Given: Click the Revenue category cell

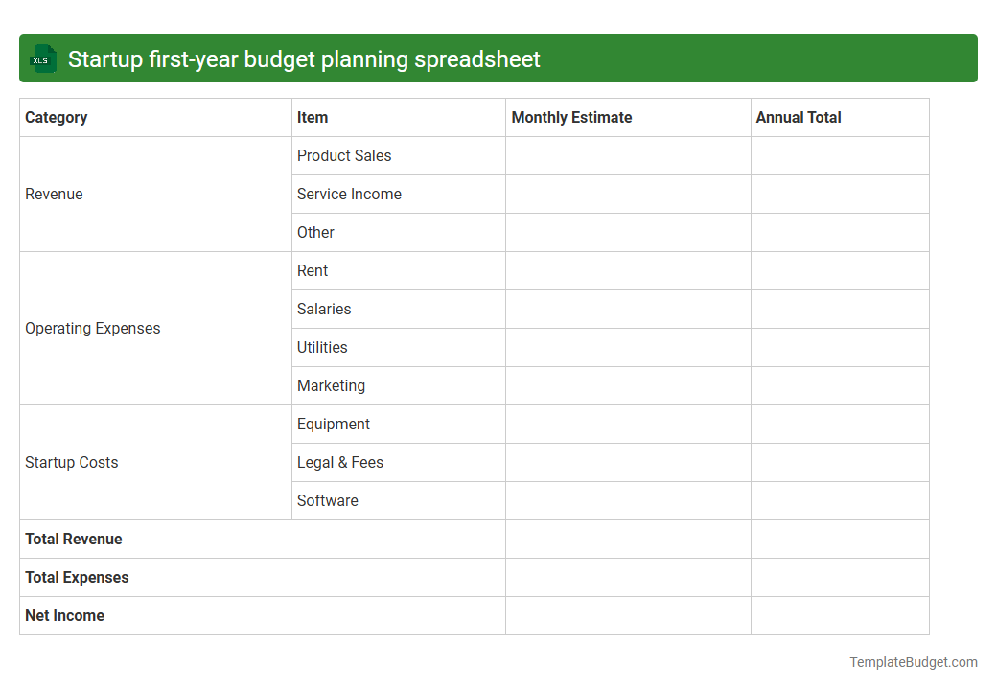Looking at the screenshot, I should tap(54, 194).
